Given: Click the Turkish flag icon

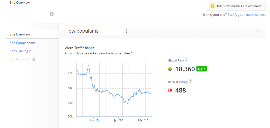Looking at the screenshot, I should point(170,90).
